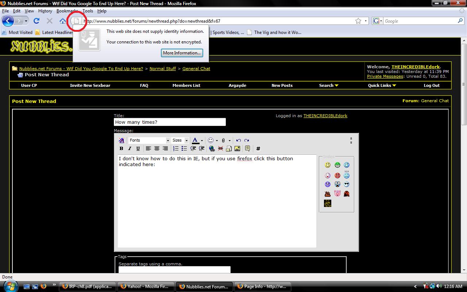The width and height of the screenshot is (467, 292).
Task: Click the Undo arrow in editor
Action: click(x=238, y=140)
